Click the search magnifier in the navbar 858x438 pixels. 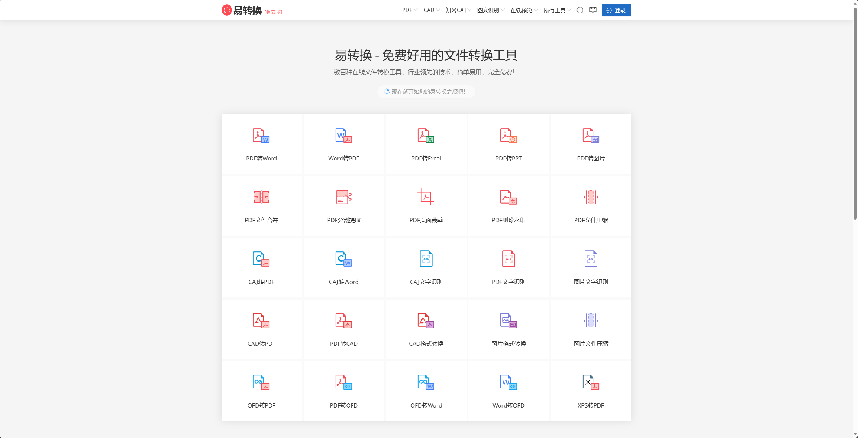point(580,10)
